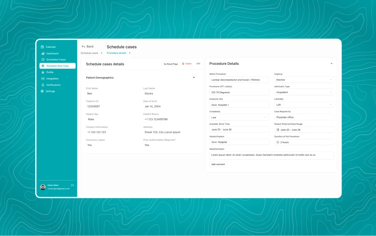Select Schedule New Case menu item

pyautogui.click(x=57, y=66)
